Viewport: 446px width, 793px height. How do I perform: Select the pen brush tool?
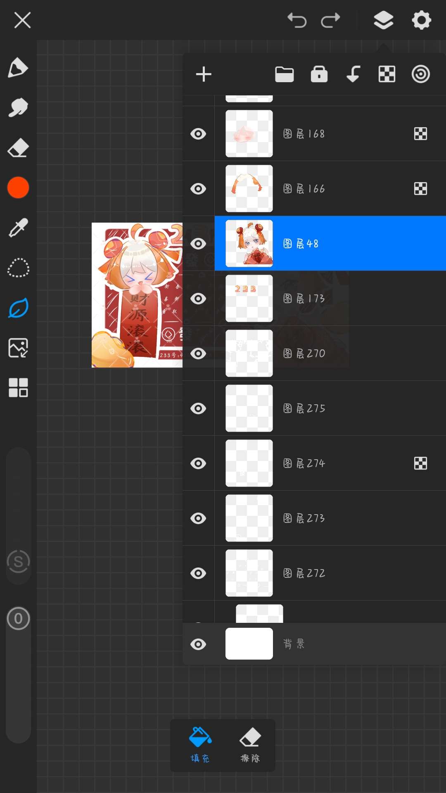(18, 68)
